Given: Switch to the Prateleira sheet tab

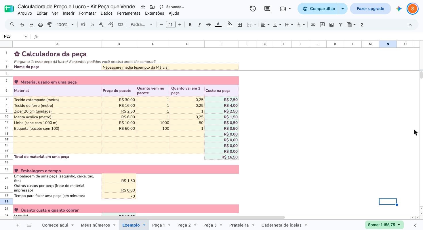Looking at the screenshot, I should [239, 225].
